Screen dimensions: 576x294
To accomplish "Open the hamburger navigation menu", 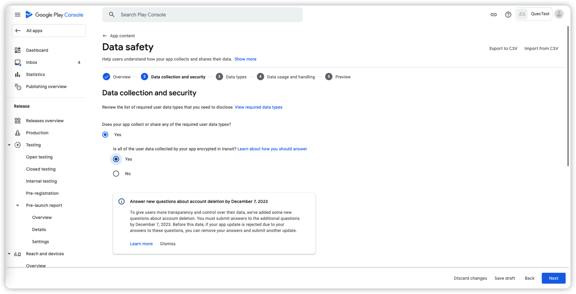I will pyautogui.click(x=18, y=15).
